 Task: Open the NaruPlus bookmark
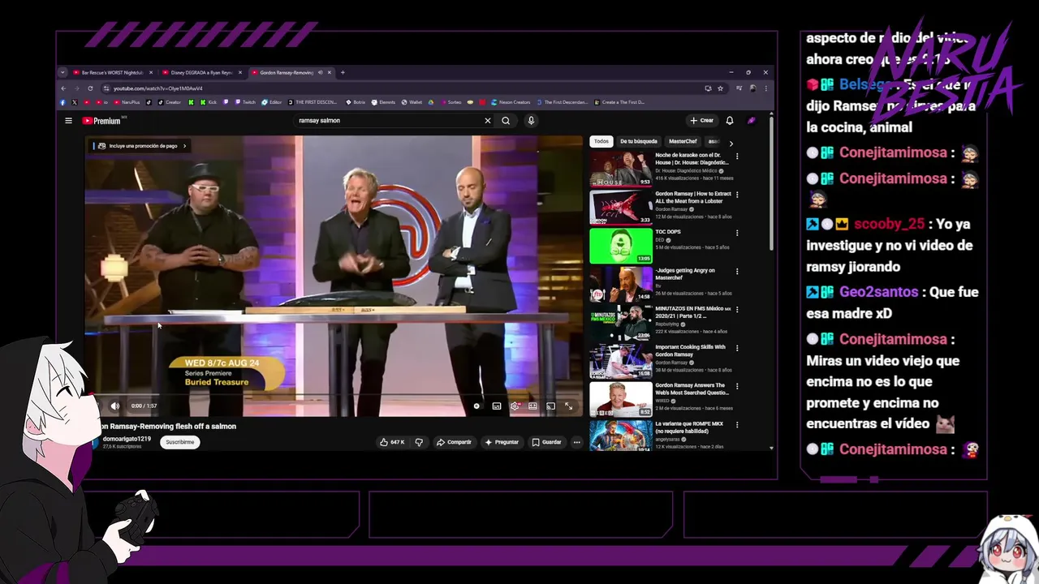pyautogui.click(x=127, y=102)
